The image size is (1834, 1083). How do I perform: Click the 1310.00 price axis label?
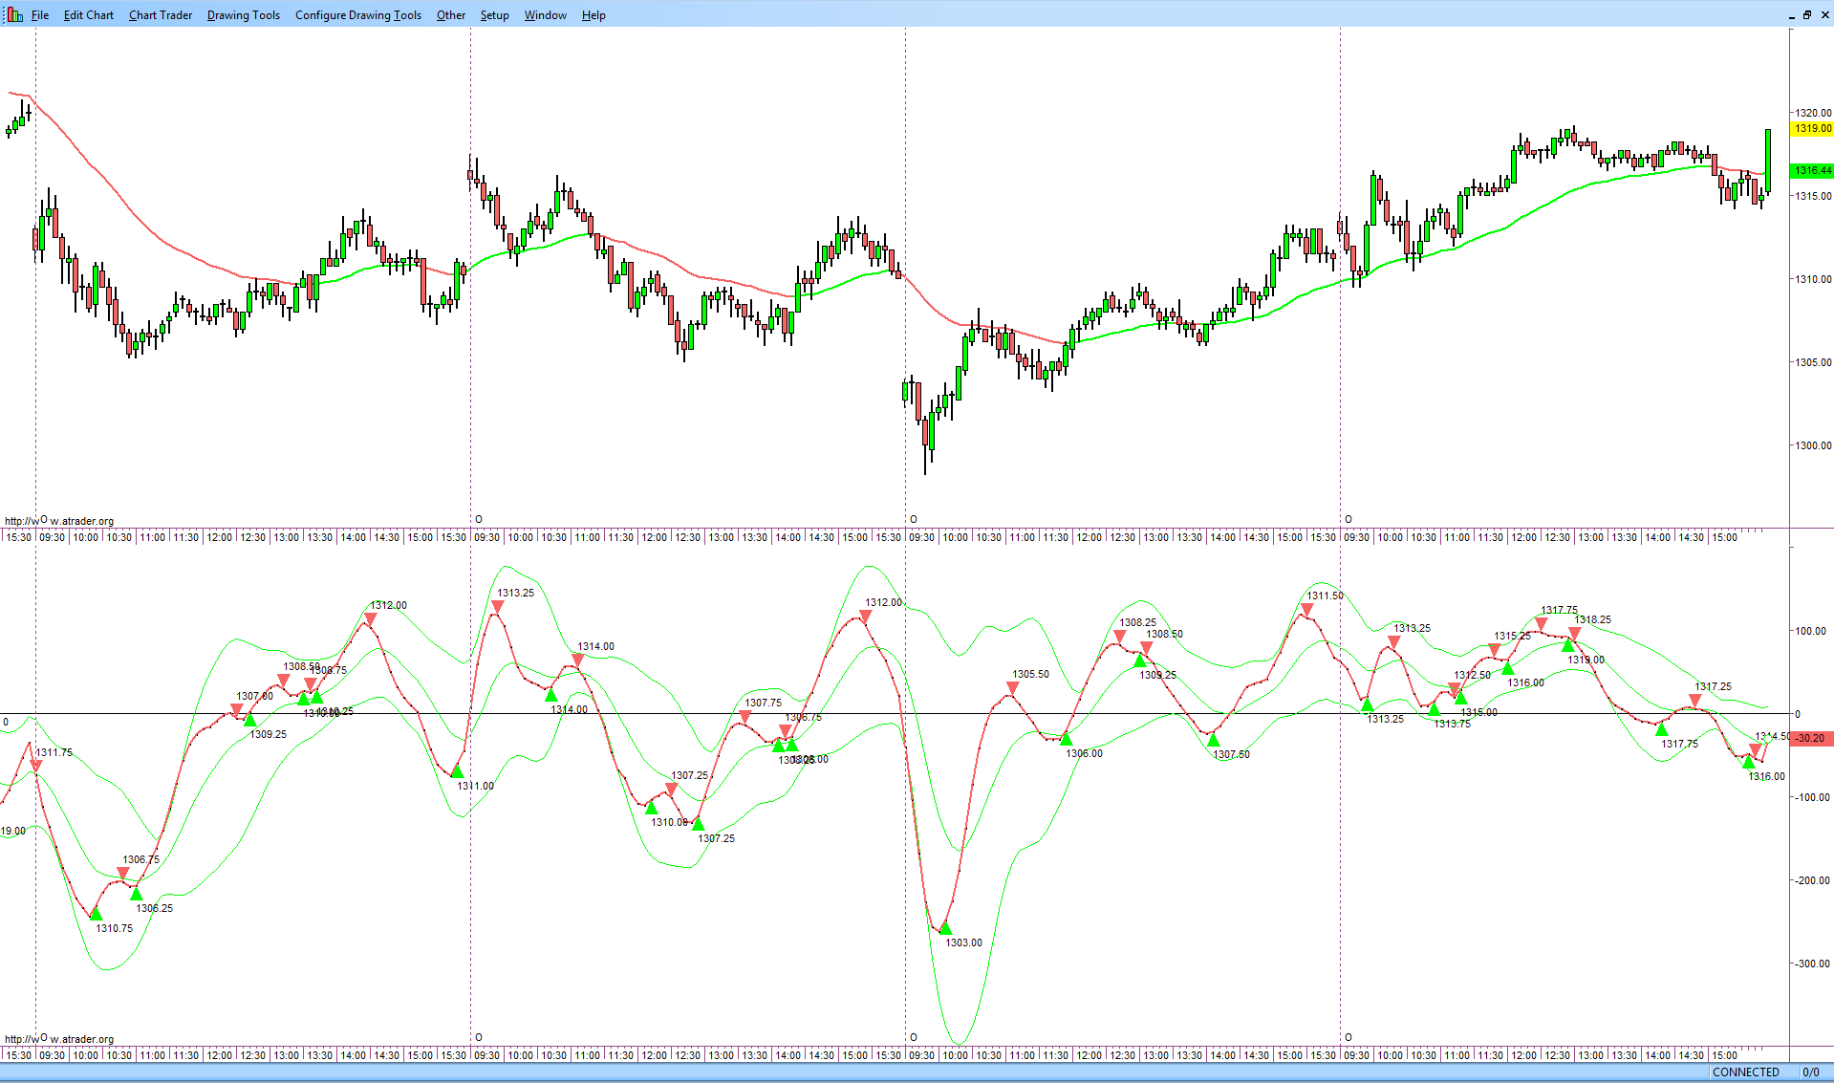pos(1813,279)
